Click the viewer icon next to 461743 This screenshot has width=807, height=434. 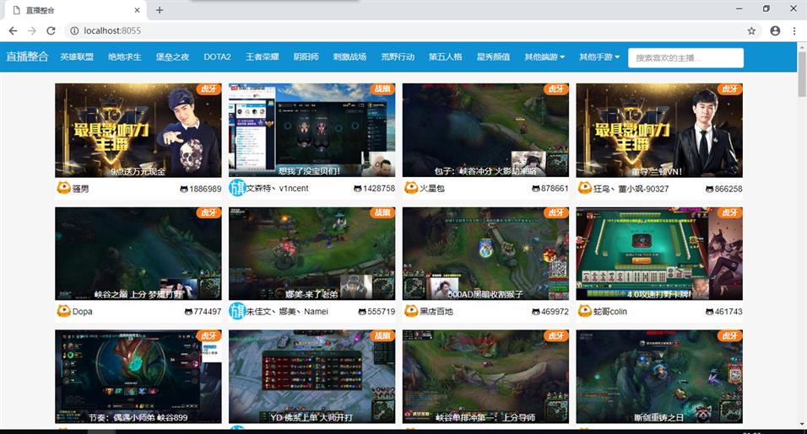(709, 312)
